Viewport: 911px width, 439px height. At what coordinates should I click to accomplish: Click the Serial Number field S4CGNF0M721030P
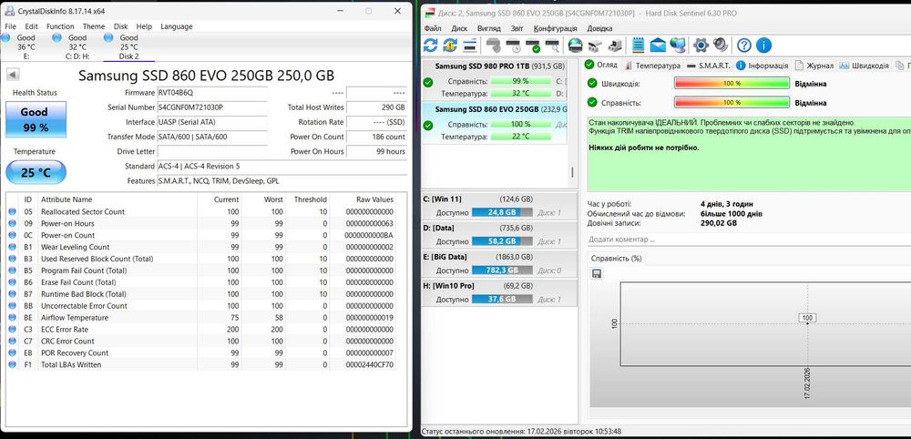tap(211, 107)
